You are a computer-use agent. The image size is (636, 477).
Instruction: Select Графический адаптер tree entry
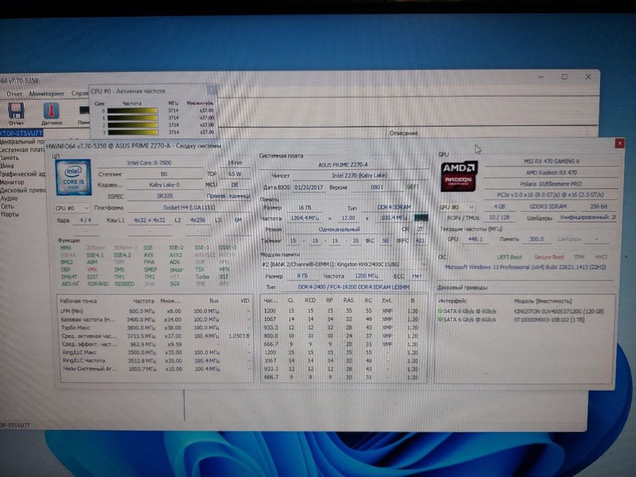tap(22, 174)
